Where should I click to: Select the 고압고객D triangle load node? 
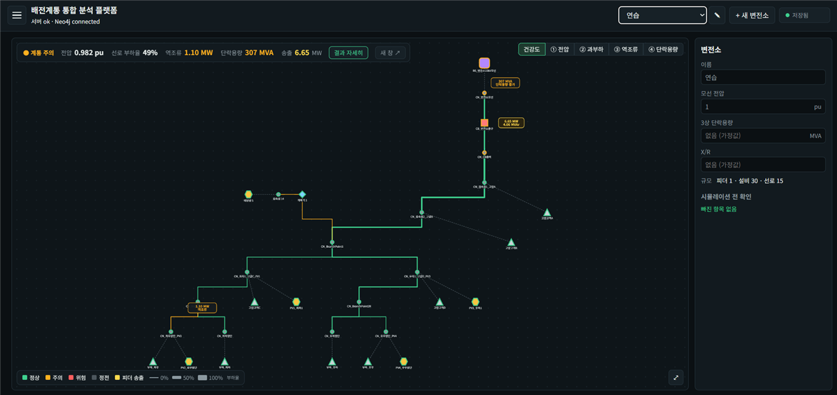point(439,301)
